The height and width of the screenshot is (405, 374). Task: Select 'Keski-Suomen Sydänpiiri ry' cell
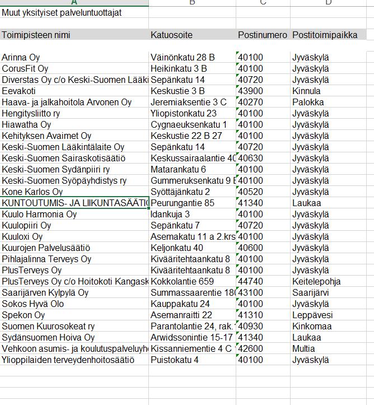74,169
